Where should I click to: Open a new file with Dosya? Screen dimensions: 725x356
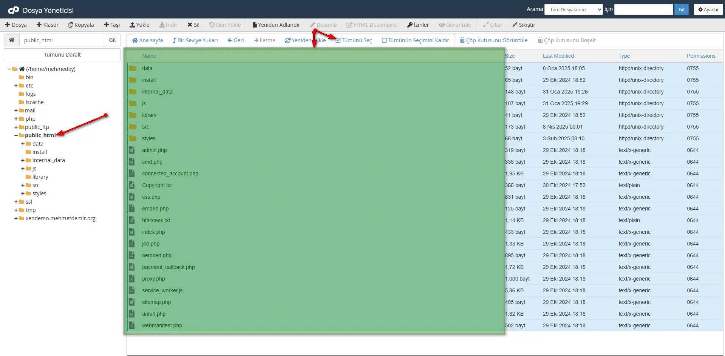tap(16, 25)
